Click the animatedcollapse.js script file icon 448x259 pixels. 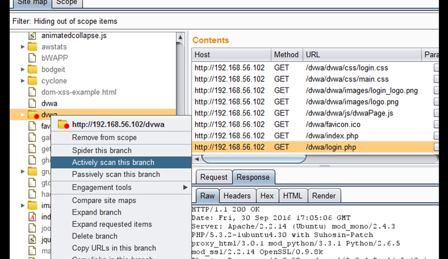click(32, 36)
